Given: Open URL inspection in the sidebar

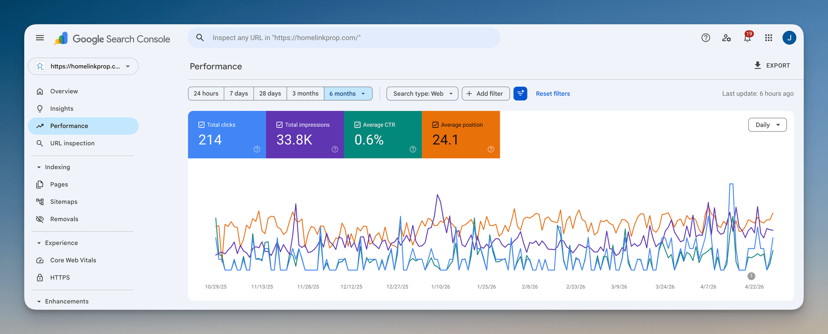Looking at the screenshot, I should coord(83,143).
